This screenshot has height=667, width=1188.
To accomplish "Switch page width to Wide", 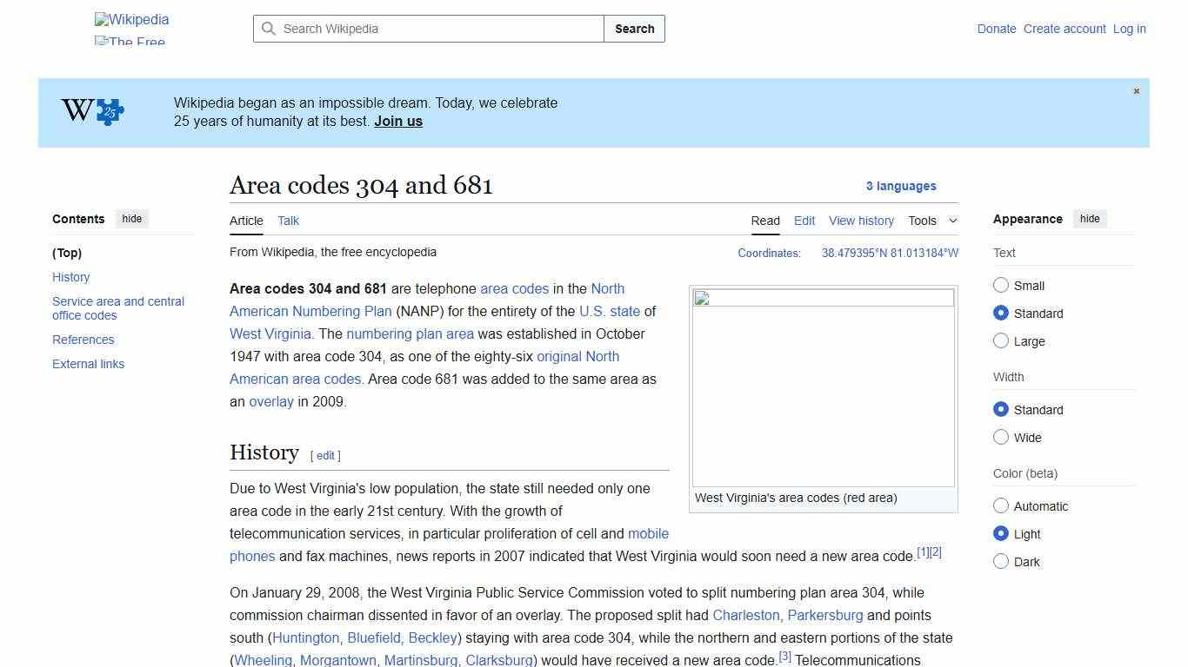I will click(1001, 438).
